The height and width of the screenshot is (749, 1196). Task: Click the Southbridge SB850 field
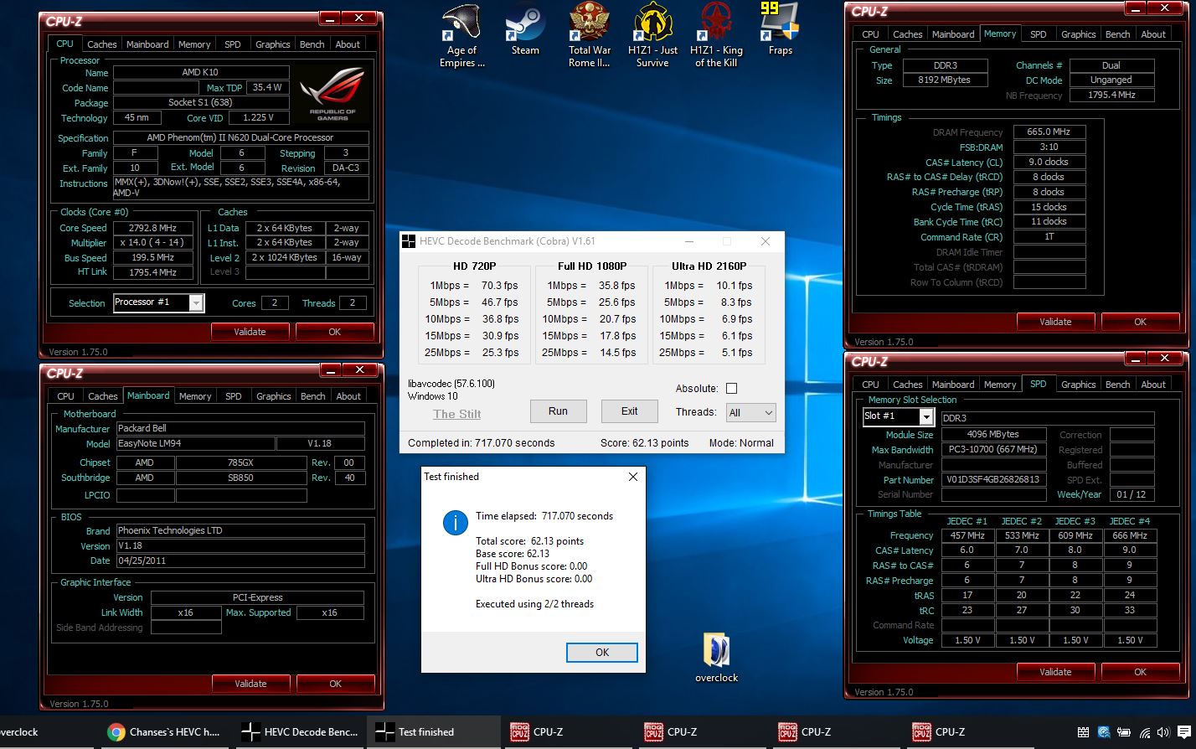(x=241, y=478)
